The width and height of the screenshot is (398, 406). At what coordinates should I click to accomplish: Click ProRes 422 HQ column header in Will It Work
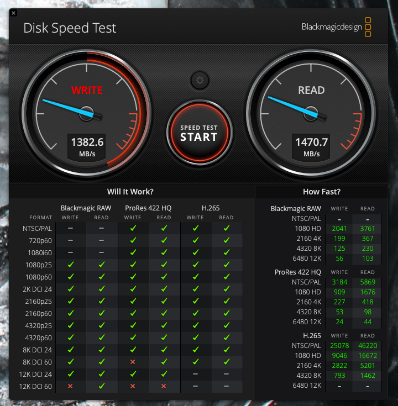[x=148, y=208]
